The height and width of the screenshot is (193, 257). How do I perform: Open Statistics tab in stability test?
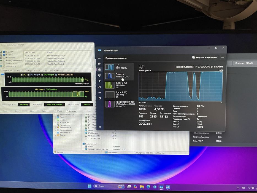point(60,71)
